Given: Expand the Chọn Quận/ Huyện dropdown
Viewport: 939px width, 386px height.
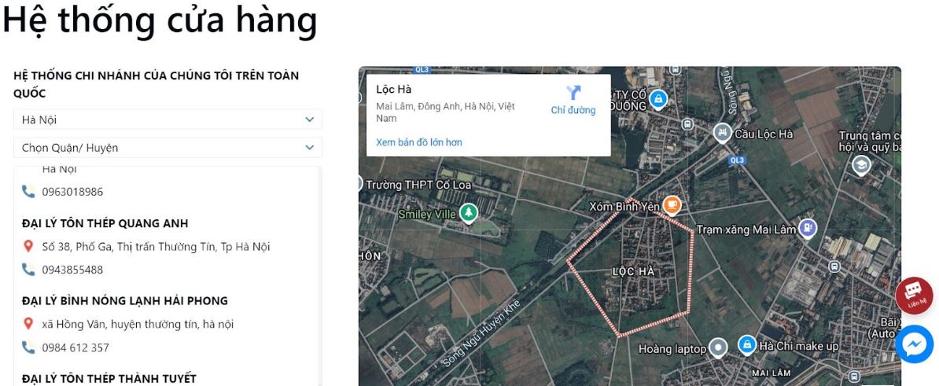Looking at the screenshot, I should [168, 147].
